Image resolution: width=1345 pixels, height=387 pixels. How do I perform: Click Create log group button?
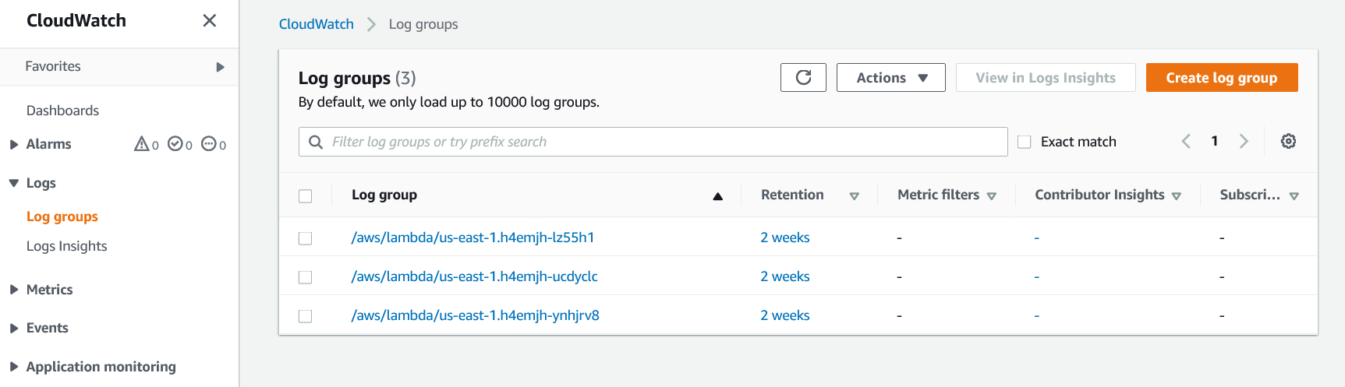(x=1221, y=77)
